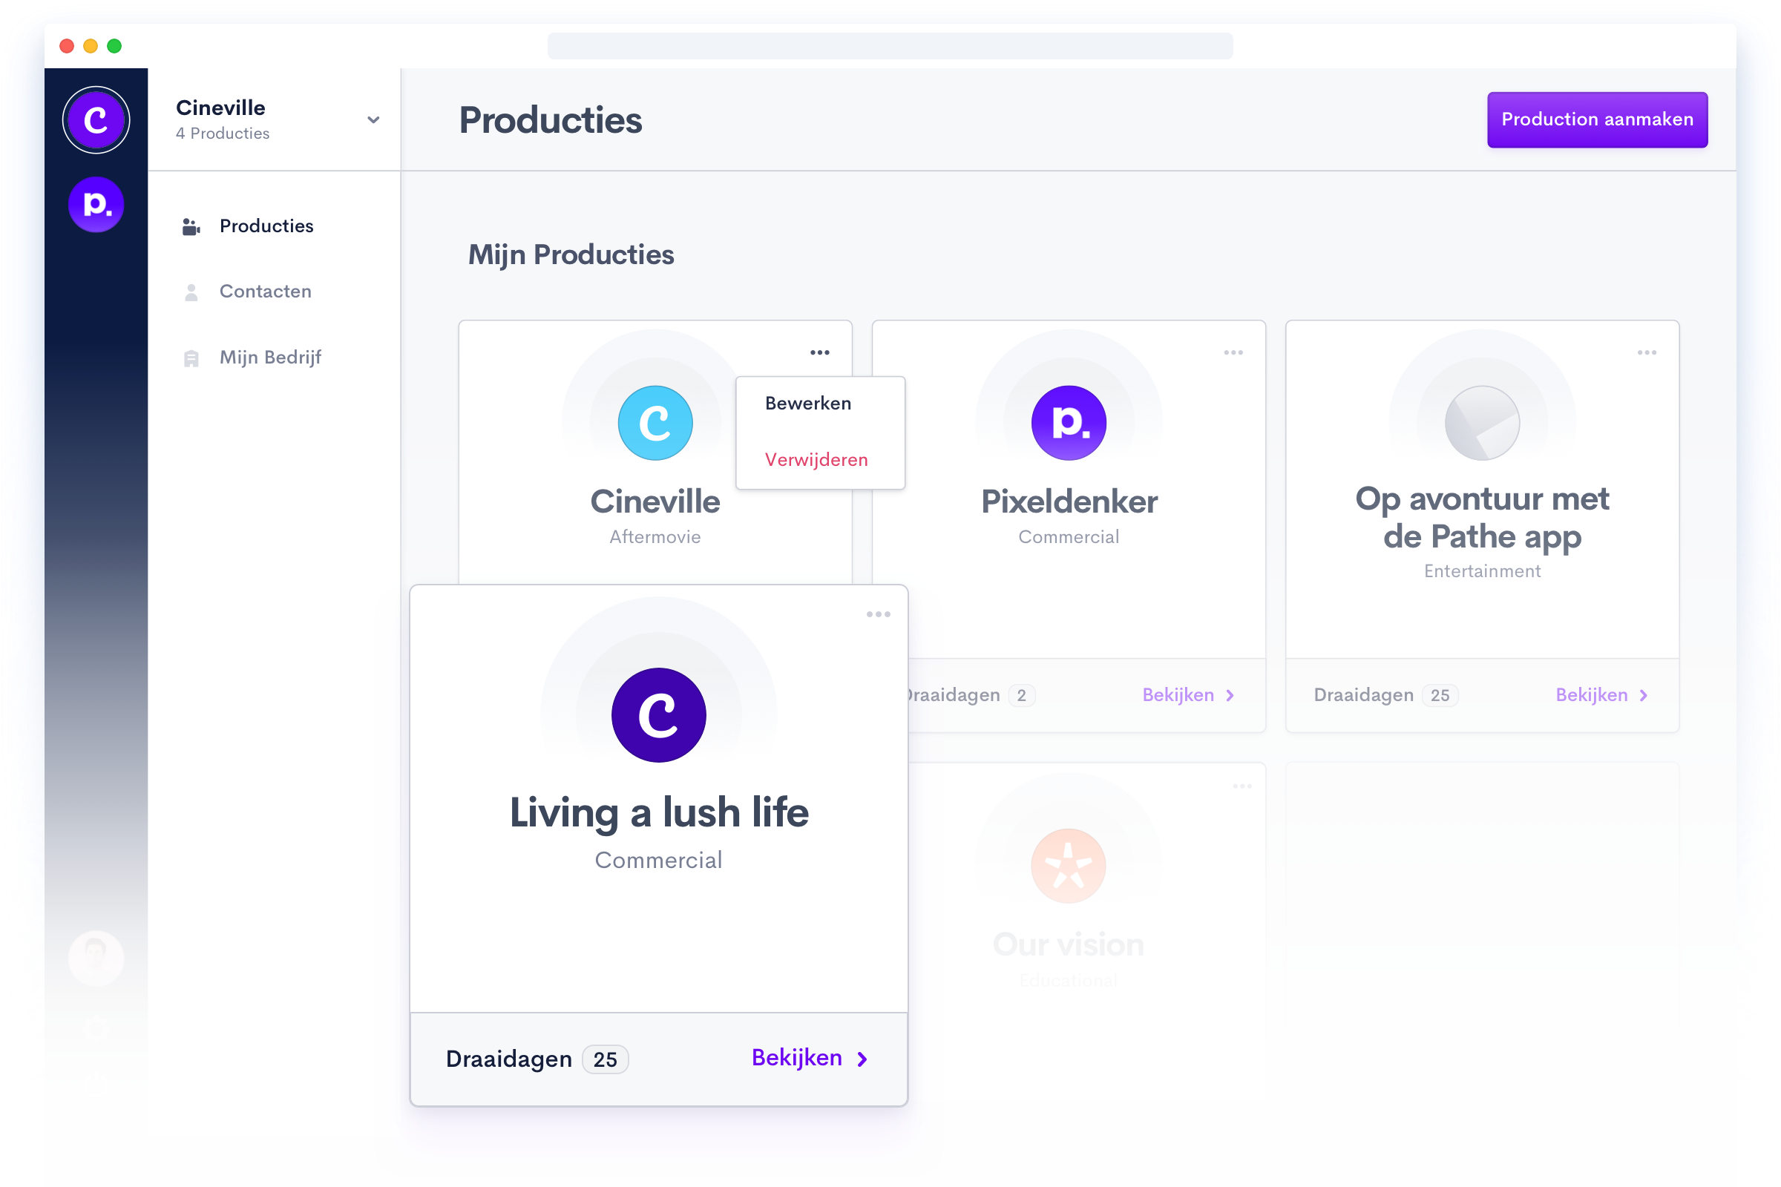Click the Draaidagen 25 badge on Pathe app card

(1440, 695)
